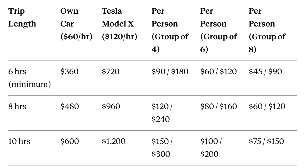
Task: Click the $75 / $150 cell
Action: click(x=266, y=141)
